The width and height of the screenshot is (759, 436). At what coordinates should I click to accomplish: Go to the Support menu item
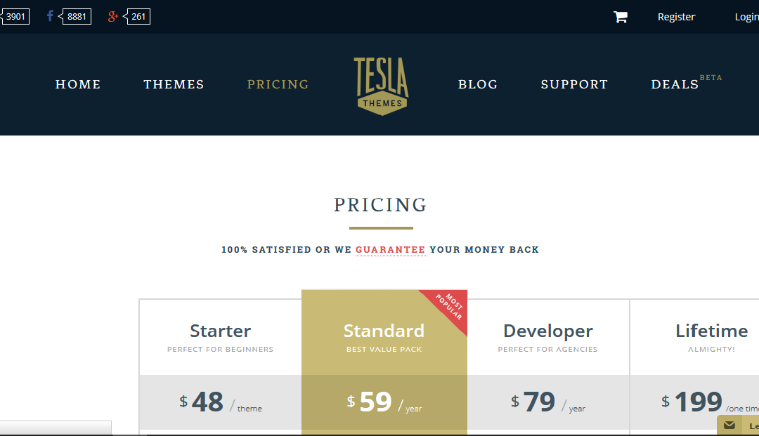pyautogui.click(x=574, y=84)
